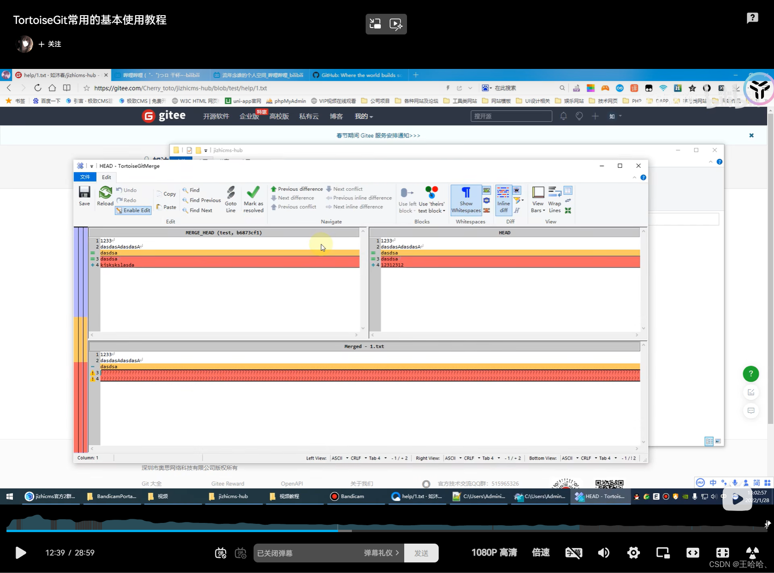Save the merged file in TortoiseGitMerge
The width and height of the screenshot is (774, 573).
[x=85, y=196]
